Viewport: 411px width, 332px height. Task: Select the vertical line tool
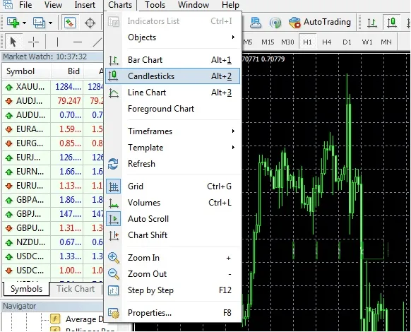pos(57,42)
